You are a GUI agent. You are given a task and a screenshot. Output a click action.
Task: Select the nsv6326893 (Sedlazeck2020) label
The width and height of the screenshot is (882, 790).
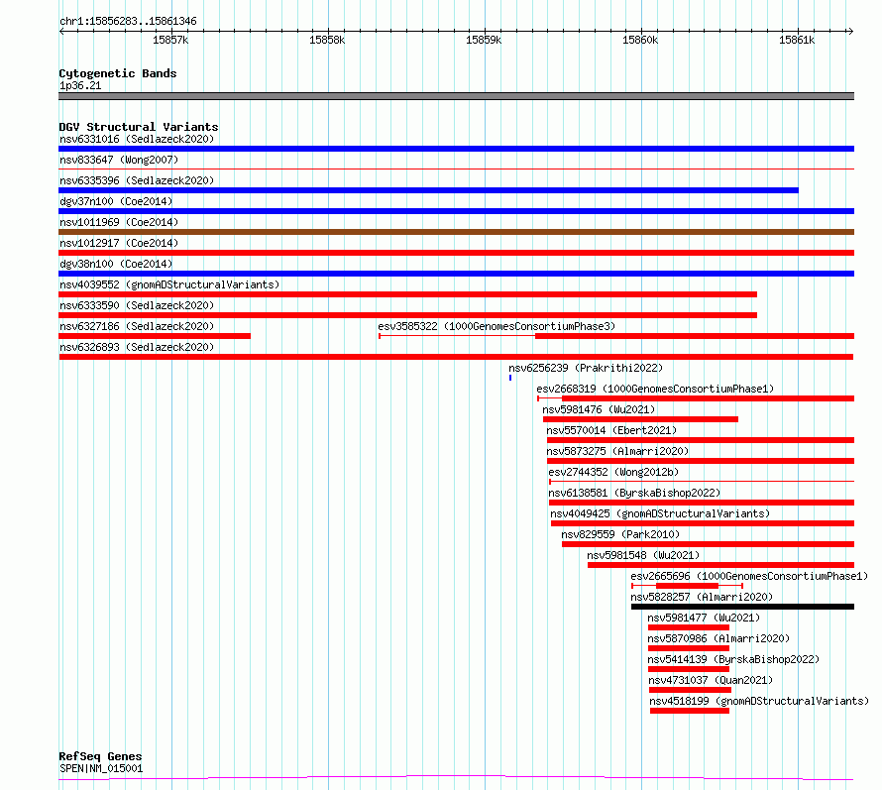click(x=137, y=347)
